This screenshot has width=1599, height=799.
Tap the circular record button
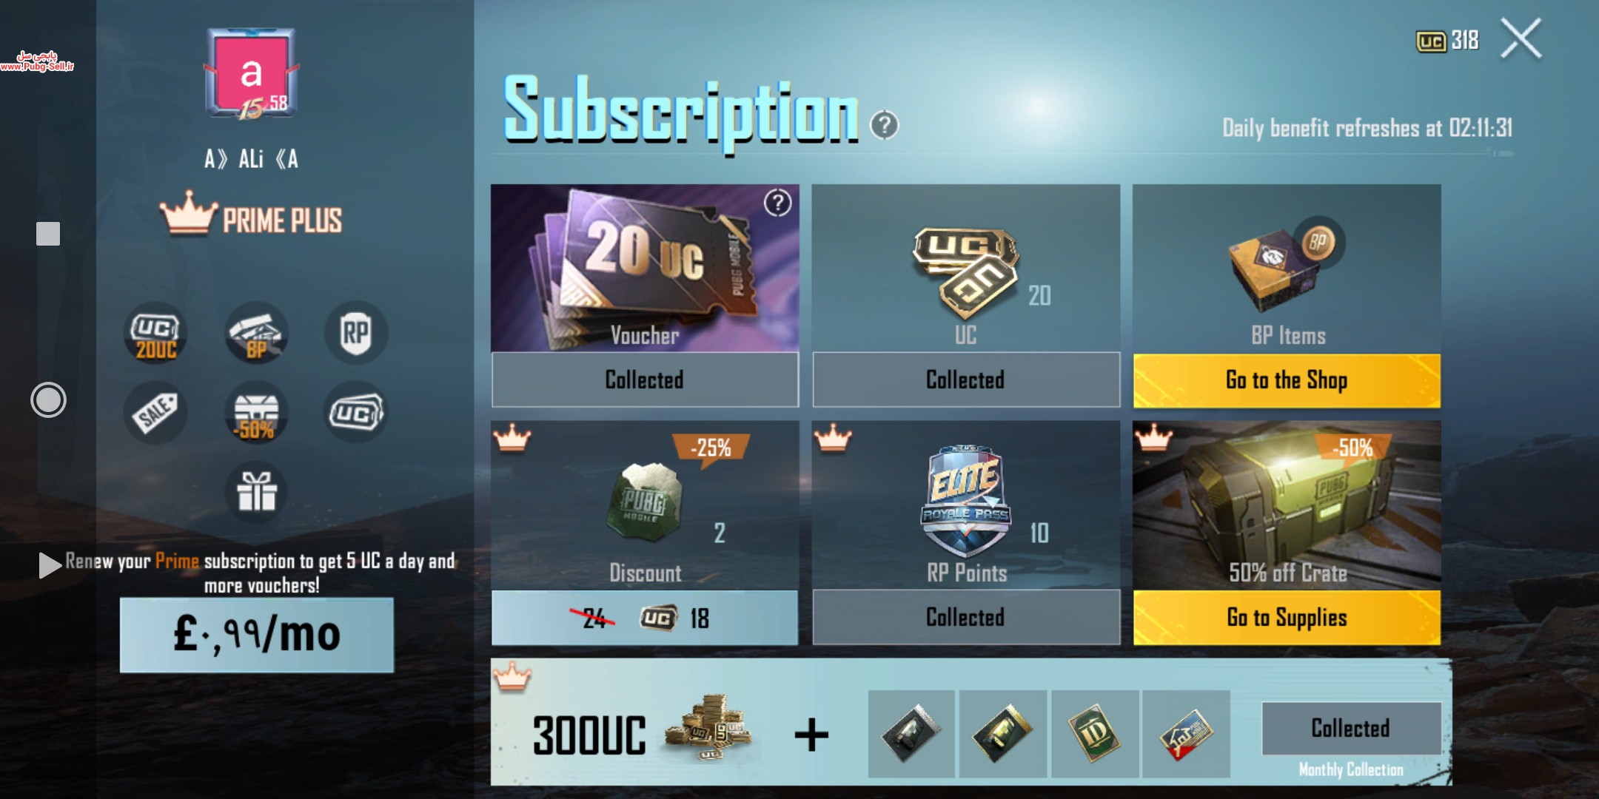[x=48, y=400]
